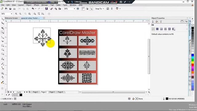Select No Fill type in Fill section
Image resolution: width=197 pixels, height=111 pixels.
click(x=153, y=29)
